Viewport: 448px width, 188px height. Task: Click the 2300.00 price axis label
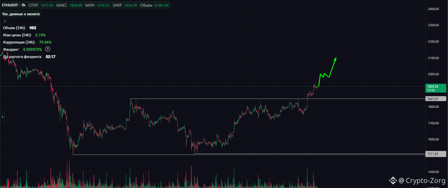click(x=433, y=25)
